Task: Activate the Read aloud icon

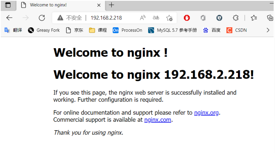Action: (x=143, y=18)
